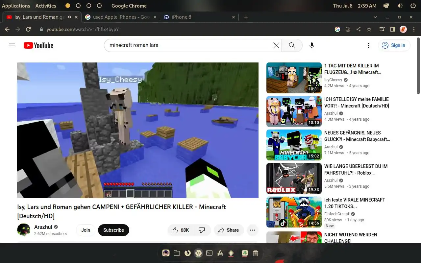Open the system power menu
The image size is (421, 263).
point(413,6)
